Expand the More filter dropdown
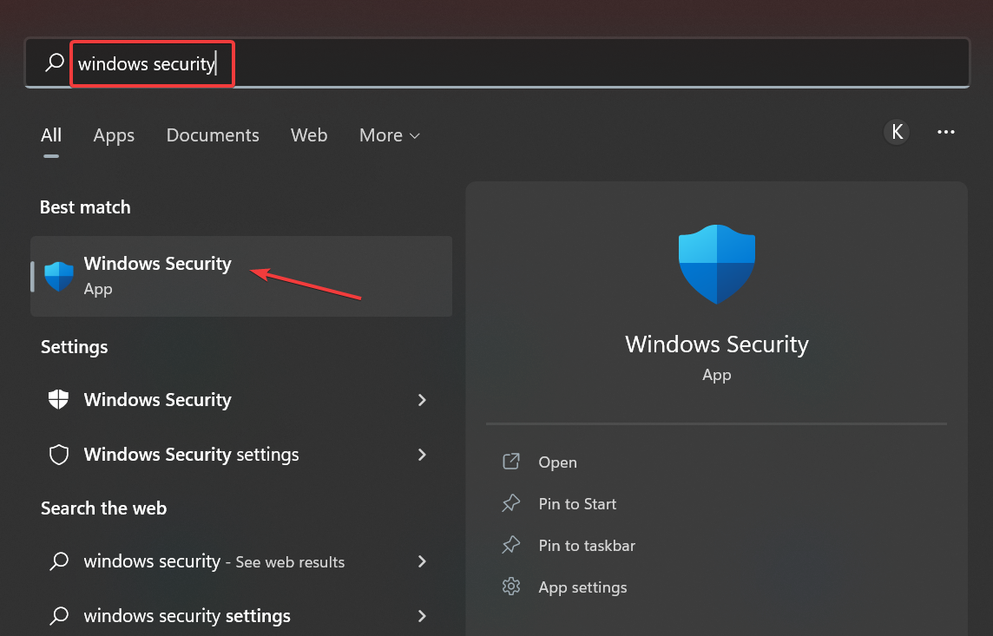Screen dimensions: 993x636 [x=390, y=135]
